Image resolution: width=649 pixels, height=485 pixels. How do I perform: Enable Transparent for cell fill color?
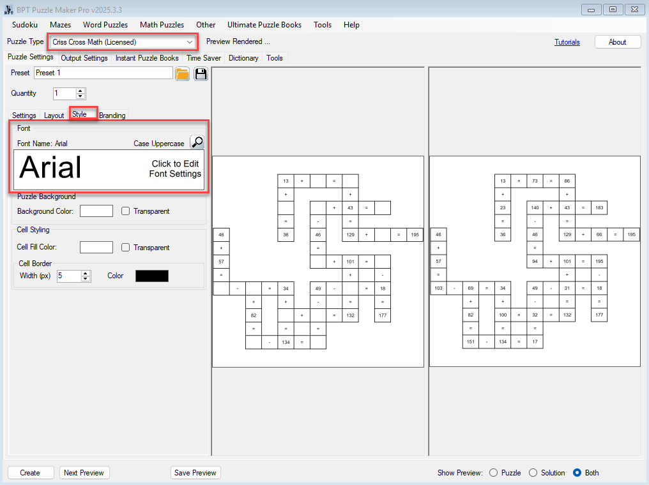click(x=126, y=248)
